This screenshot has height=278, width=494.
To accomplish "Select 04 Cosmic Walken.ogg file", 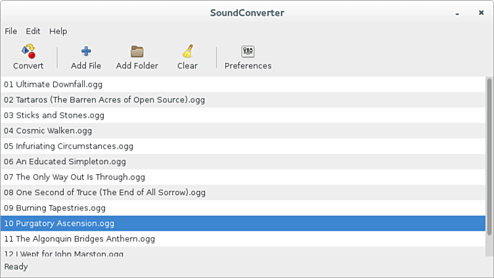I will pos(48,131).
